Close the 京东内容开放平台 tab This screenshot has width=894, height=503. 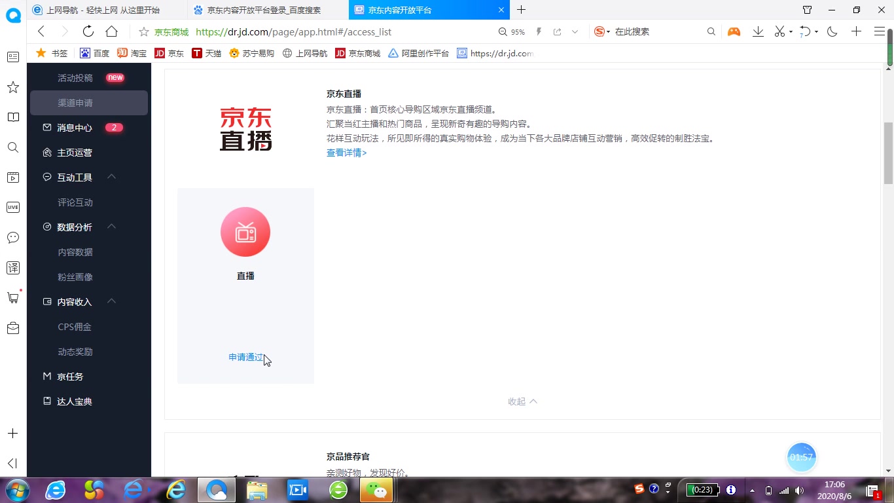coord(501,10)
